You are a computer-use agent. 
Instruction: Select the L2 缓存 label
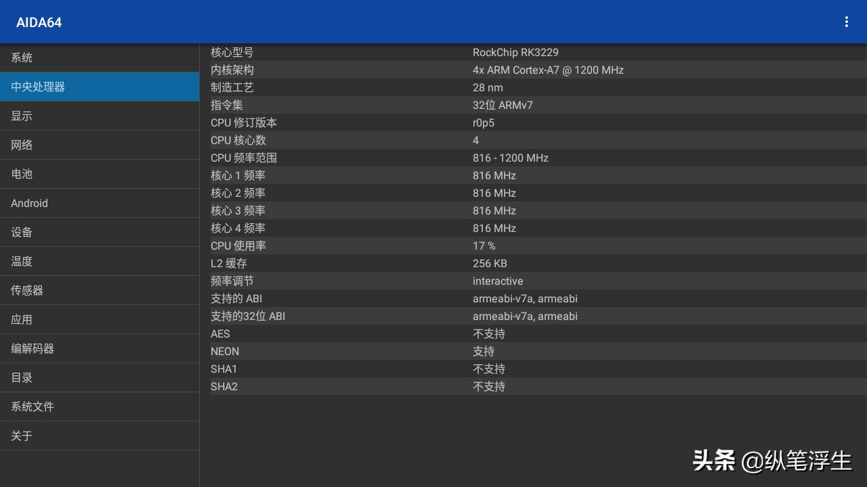[x=229, y=263]
